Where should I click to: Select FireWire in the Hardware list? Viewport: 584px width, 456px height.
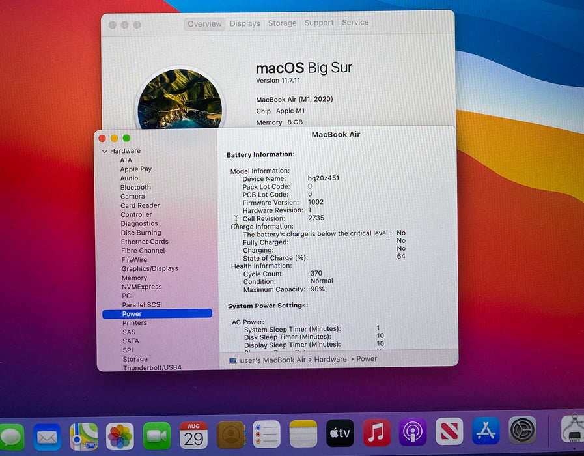[134, 260]
